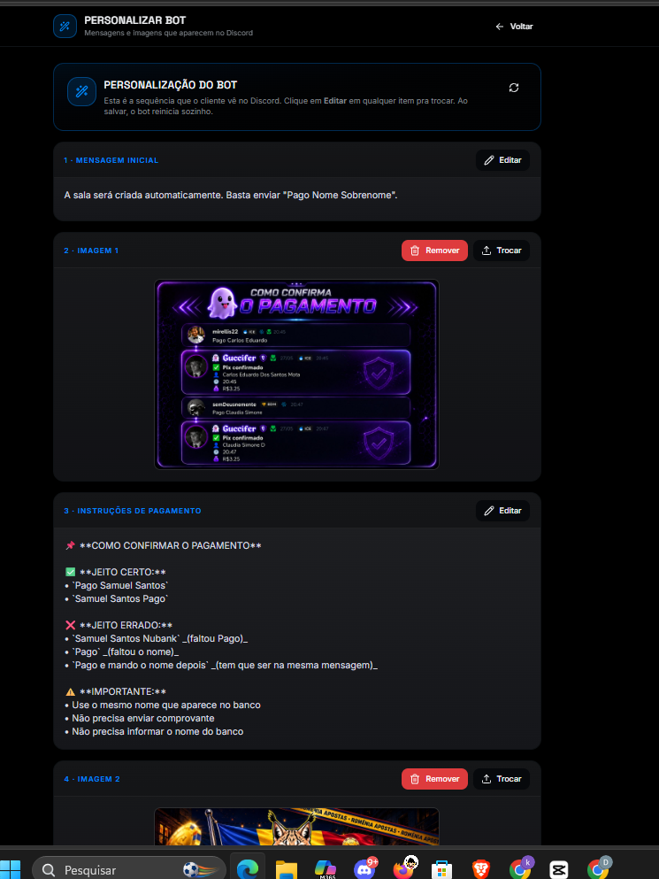
Task: Click the '4 · IMAGEM 2' heading
Action: 92,779
